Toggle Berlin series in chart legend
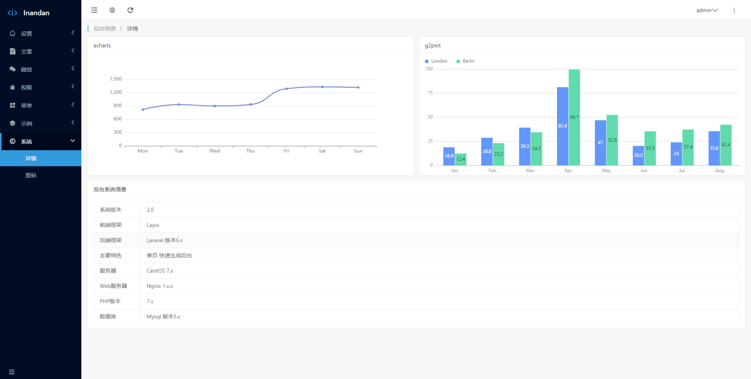This screenshot has width=751, height=379. point(465,61)
